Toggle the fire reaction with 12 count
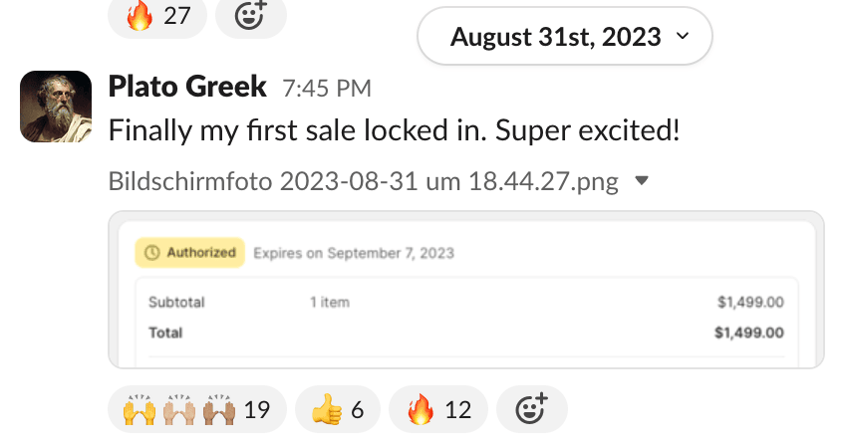Image resolution: width=847 pixels, height=448 pixels. [437, 409]
